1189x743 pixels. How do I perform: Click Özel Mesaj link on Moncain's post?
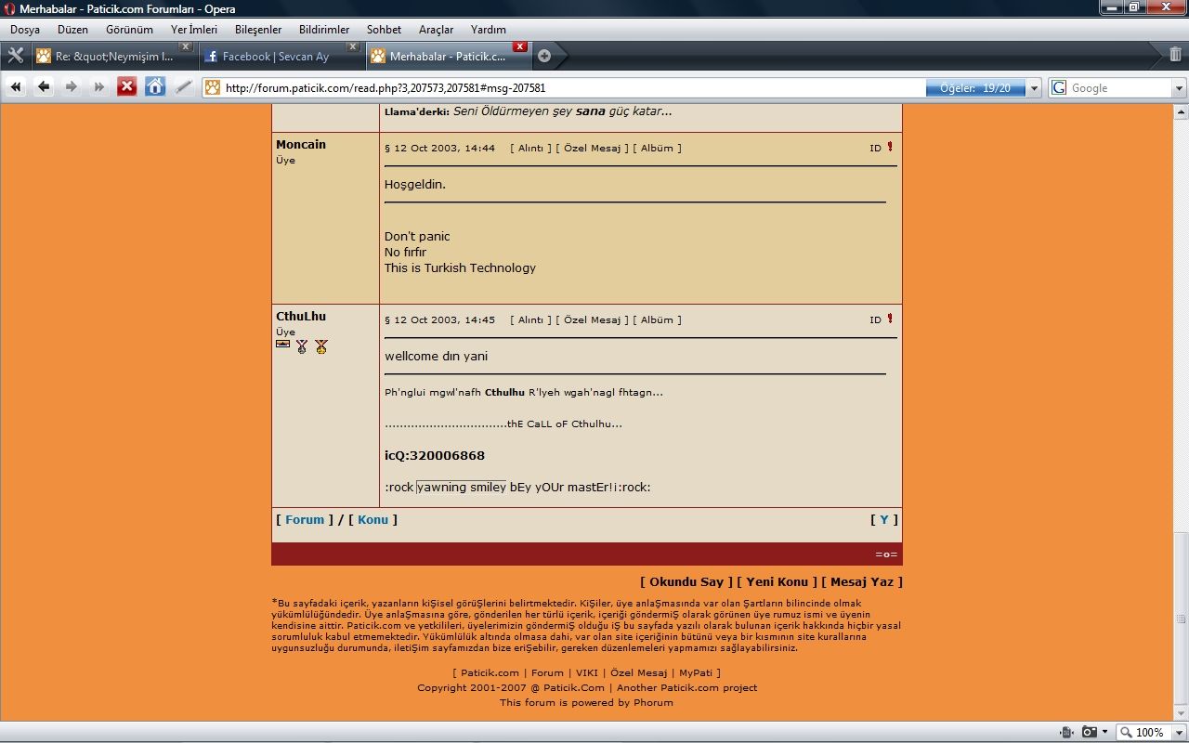[x=592, y=148]
